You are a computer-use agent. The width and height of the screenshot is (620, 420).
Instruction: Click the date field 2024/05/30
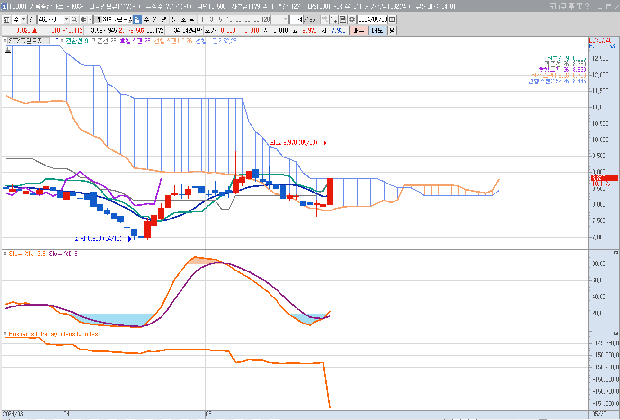pyautogui.click(x=373, y=19)
